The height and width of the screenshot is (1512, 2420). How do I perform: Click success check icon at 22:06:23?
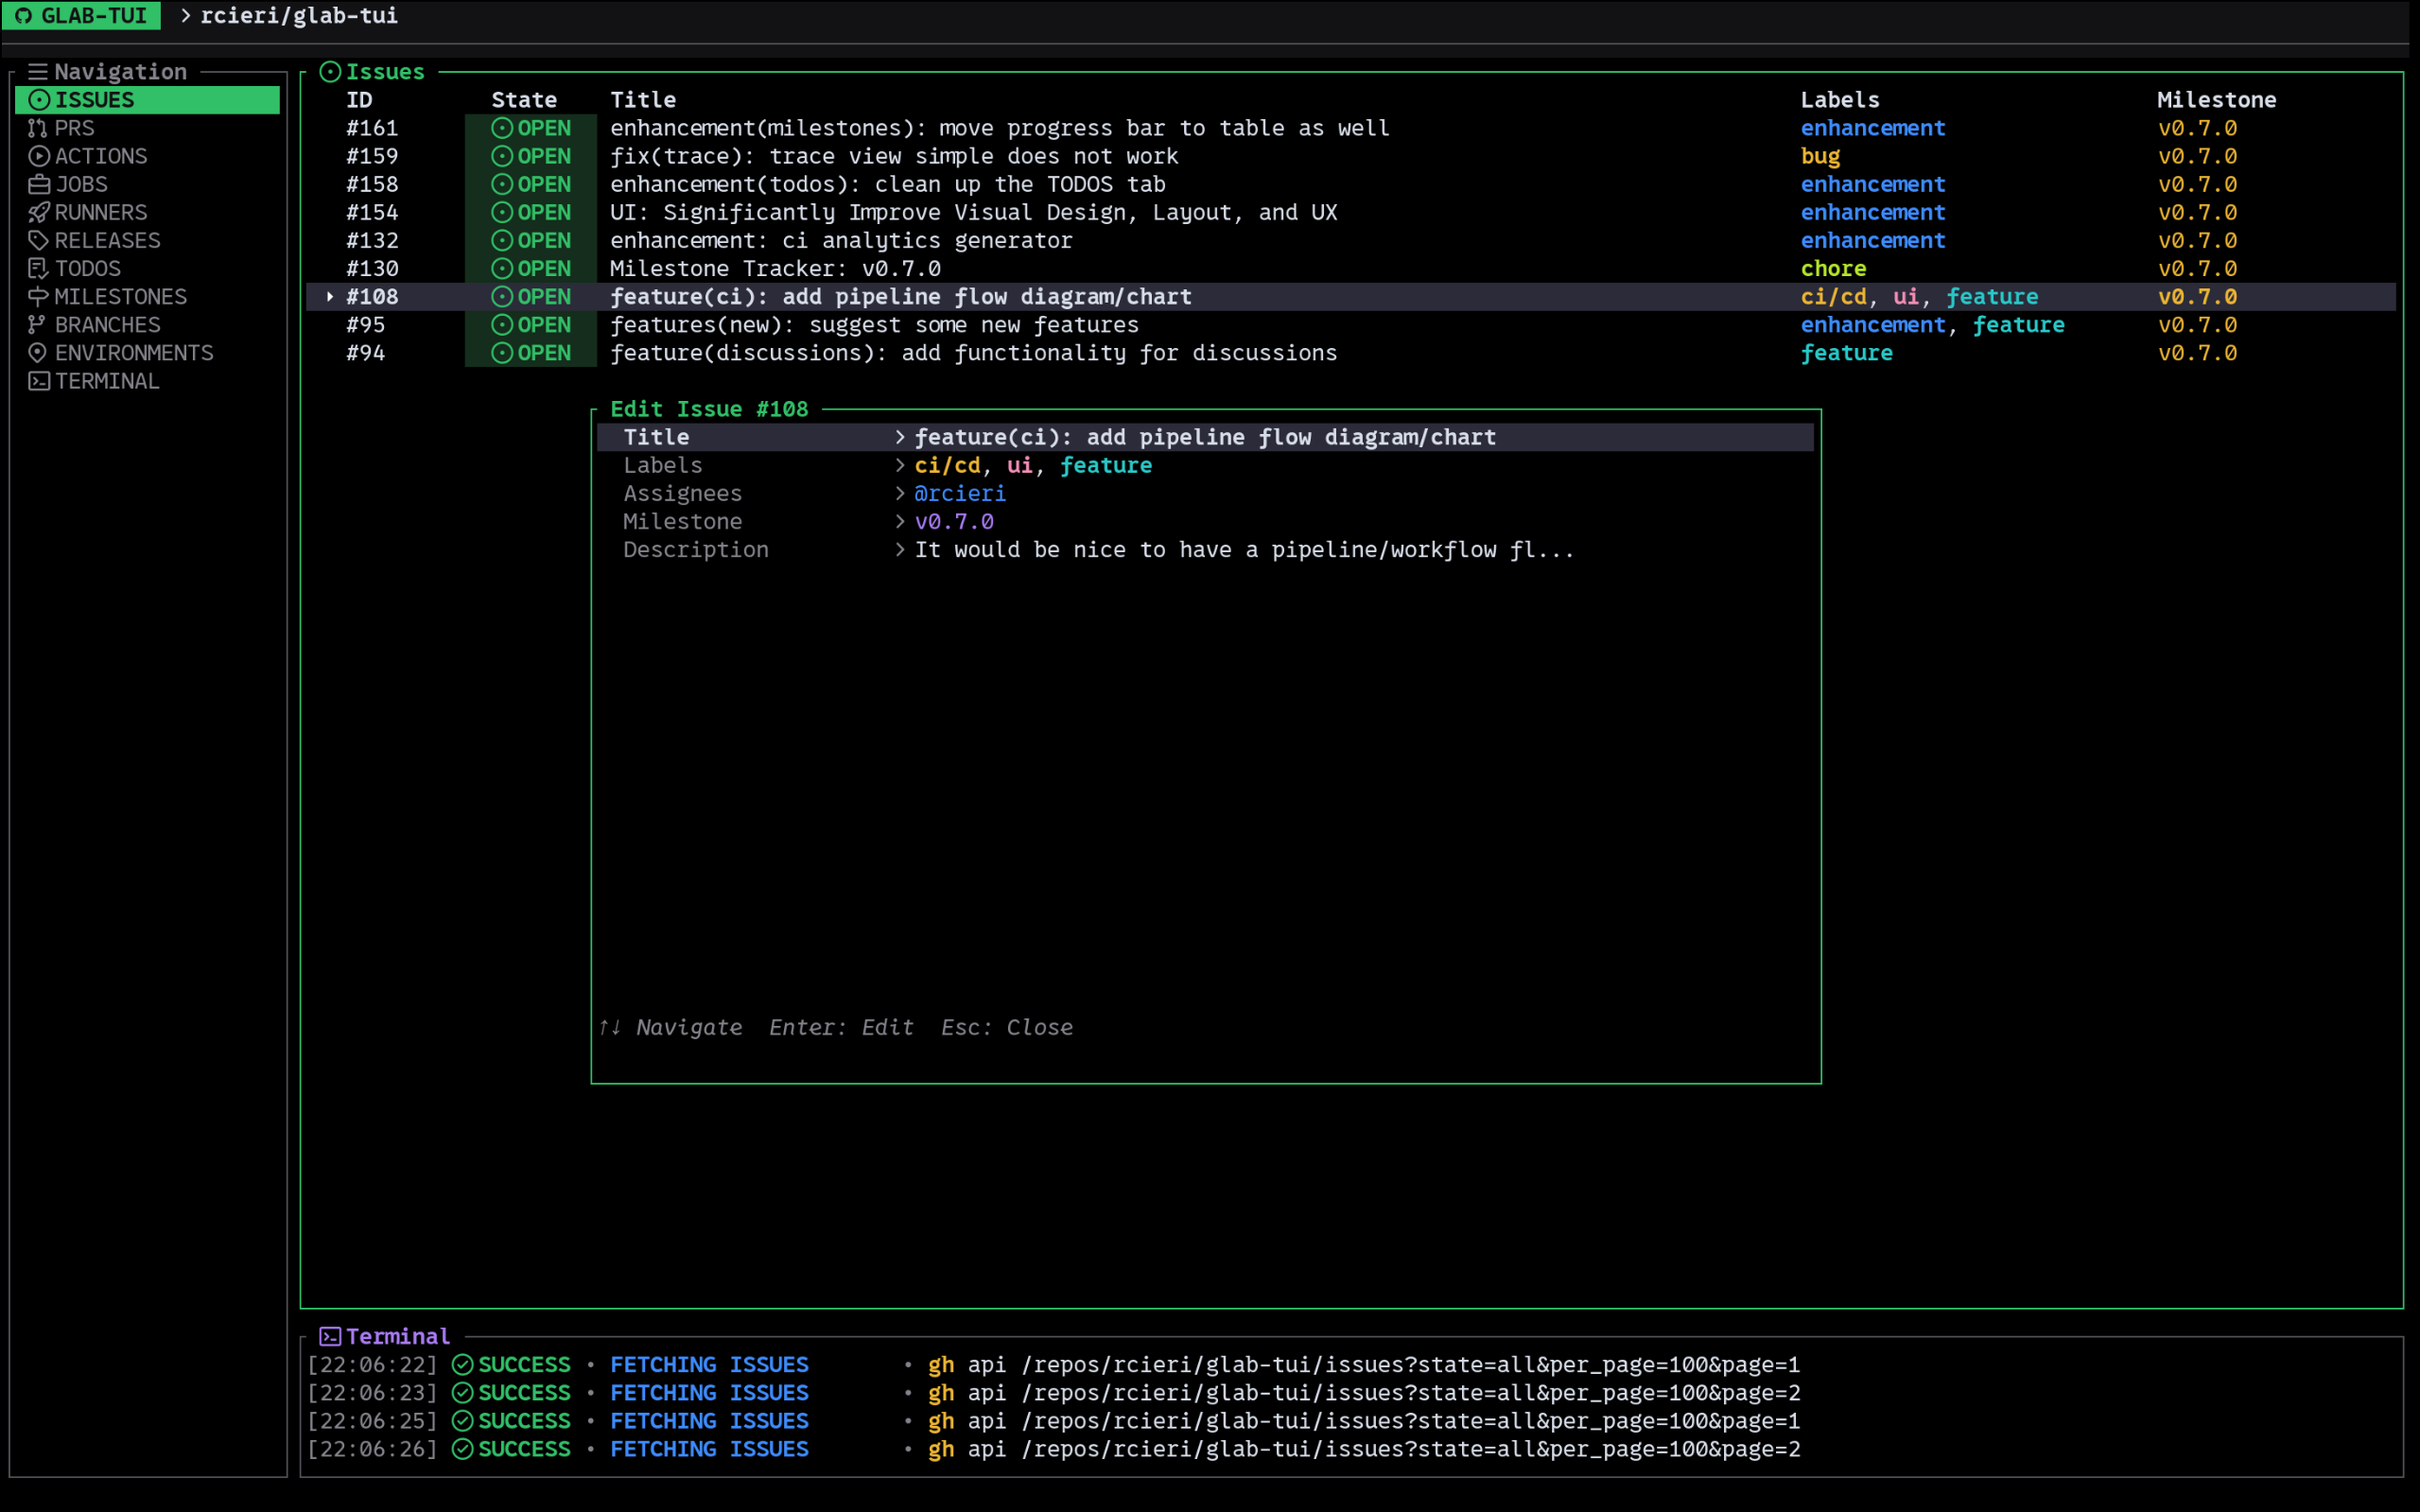462,1393
